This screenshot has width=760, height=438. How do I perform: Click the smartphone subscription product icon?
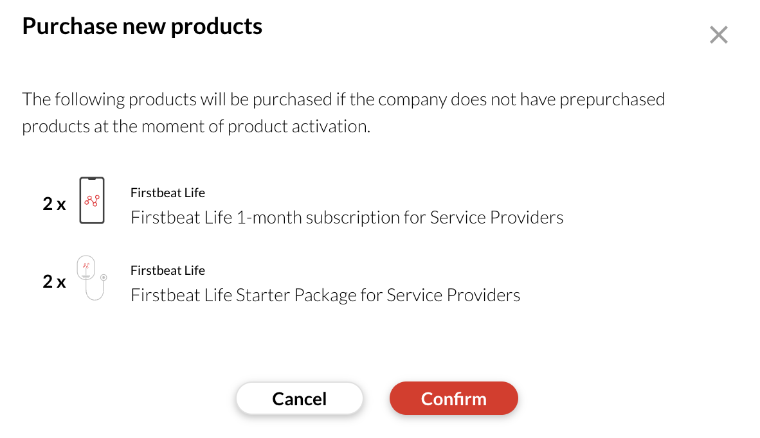[x=92, y=200]
